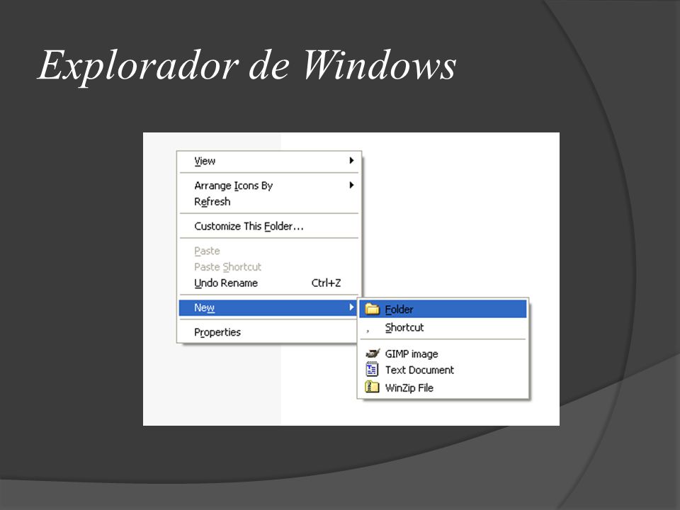680x510 pixels.
Task: Create a new Folder from submenu
Action: click(x=443, y=309)
